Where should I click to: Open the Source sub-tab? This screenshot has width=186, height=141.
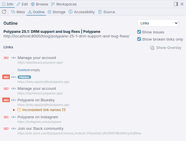[106, 12]
